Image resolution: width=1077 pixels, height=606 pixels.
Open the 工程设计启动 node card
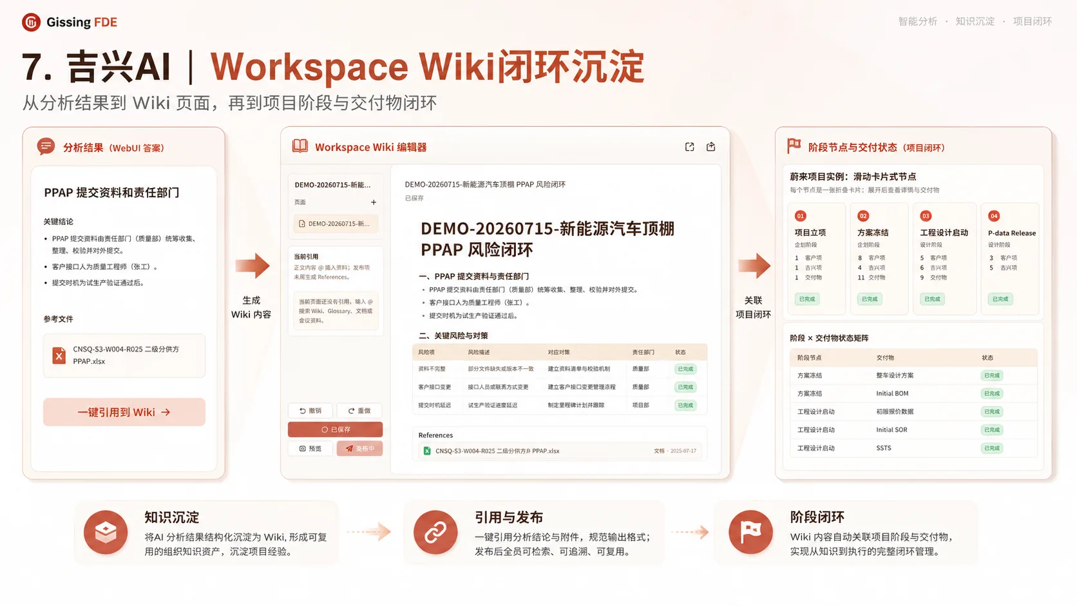click(944, 258)
